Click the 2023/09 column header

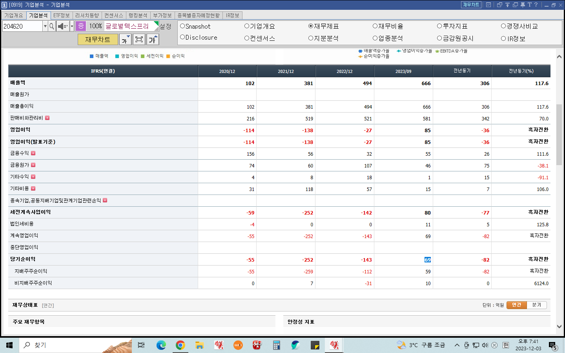403,71
